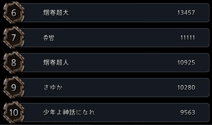Click the score 10280
The height and width of the screenshot is (125, 212).
click(186, 88)
